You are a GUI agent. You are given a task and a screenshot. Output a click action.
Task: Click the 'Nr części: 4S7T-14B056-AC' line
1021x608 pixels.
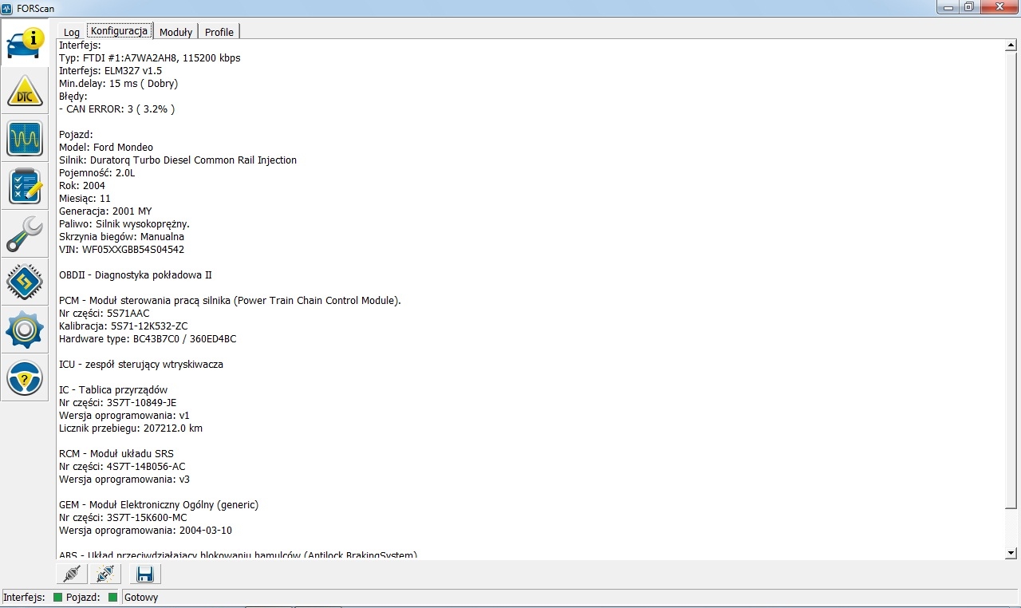click(122, 467)
